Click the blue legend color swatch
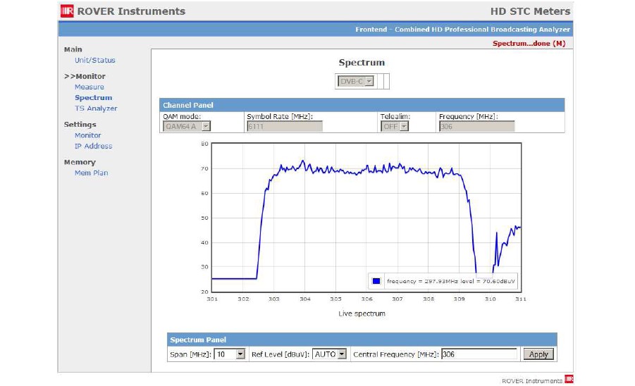The width and height of the screenshot is (635, 386). pos(376,281)
